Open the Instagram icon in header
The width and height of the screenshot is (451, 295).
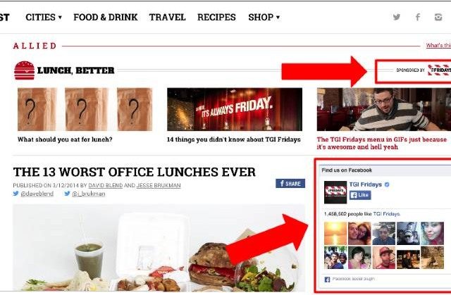pyautogui.click(x=438, y=17)
